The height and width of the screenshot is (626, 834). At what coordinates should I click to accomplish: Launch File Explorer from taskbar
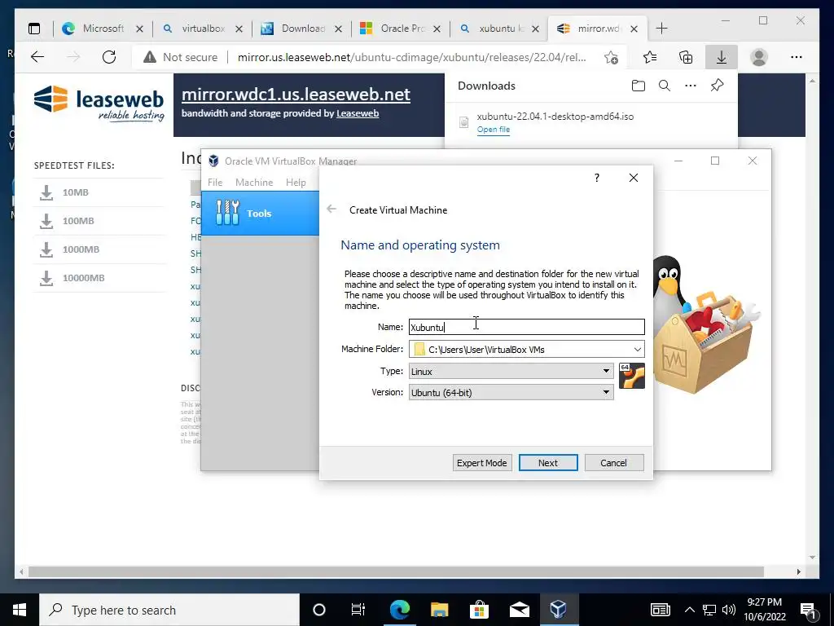(439, 610)
